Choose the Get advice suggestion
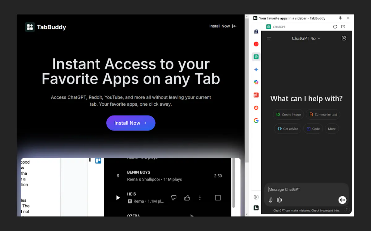 tap(288, 129)
